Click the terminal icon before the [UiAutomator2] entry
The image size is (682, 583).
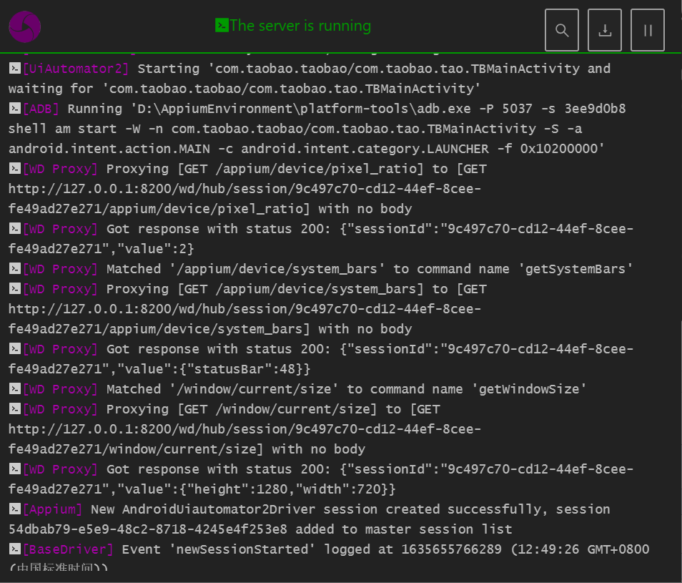(14, 69)
